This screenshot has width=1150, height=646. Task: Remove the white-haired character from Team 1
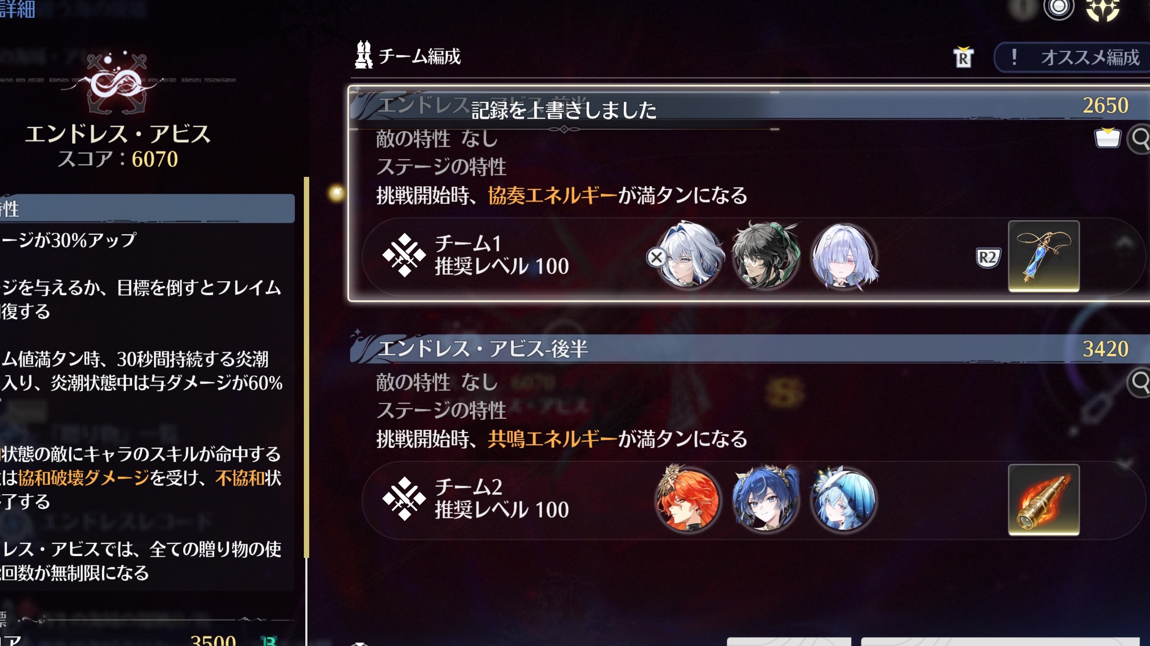click(x=656, y=257)
